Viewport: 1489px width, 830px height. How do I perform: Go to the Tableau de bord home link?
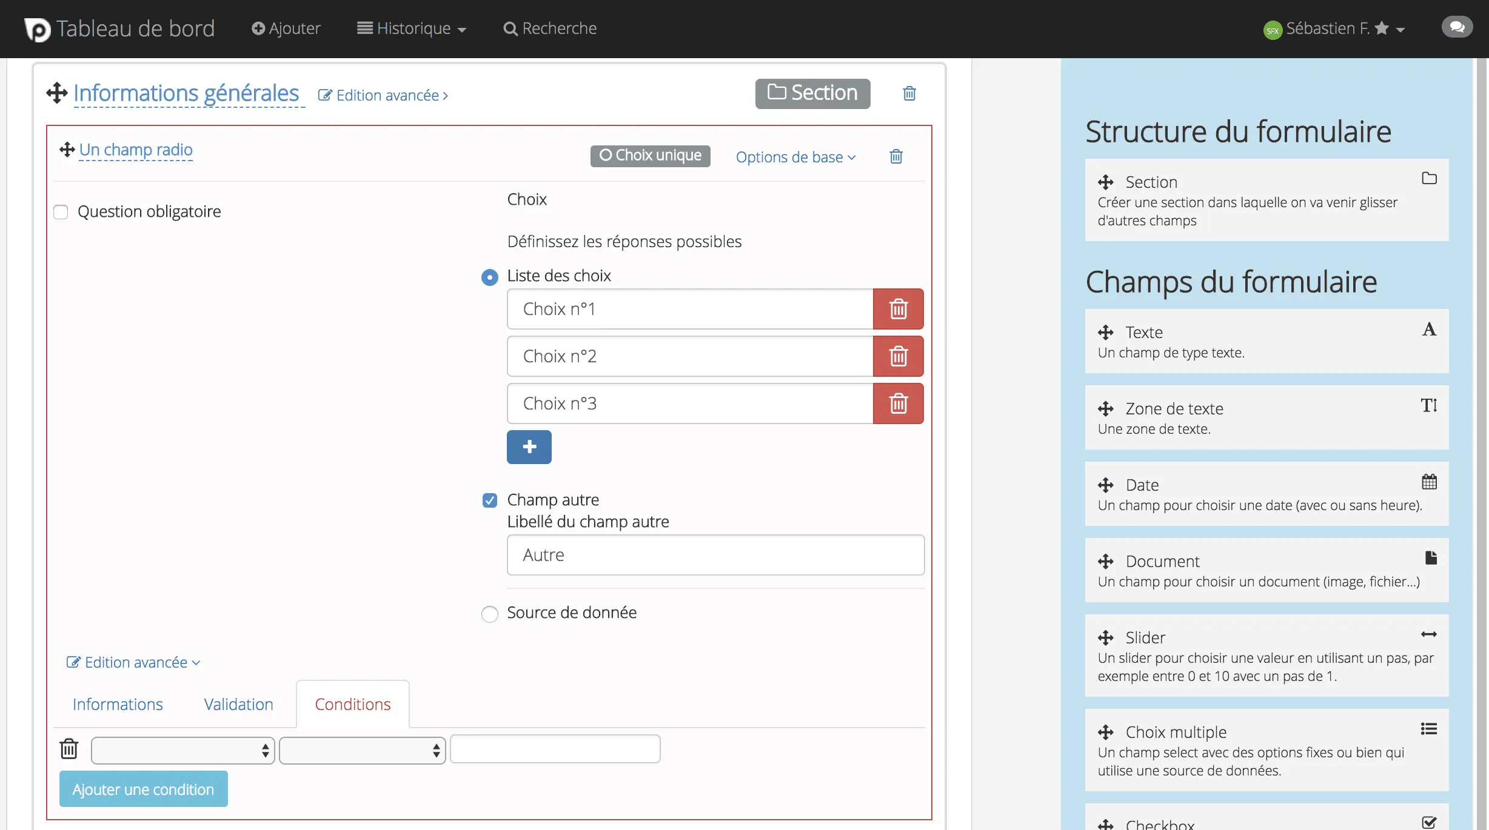(136, 28)
